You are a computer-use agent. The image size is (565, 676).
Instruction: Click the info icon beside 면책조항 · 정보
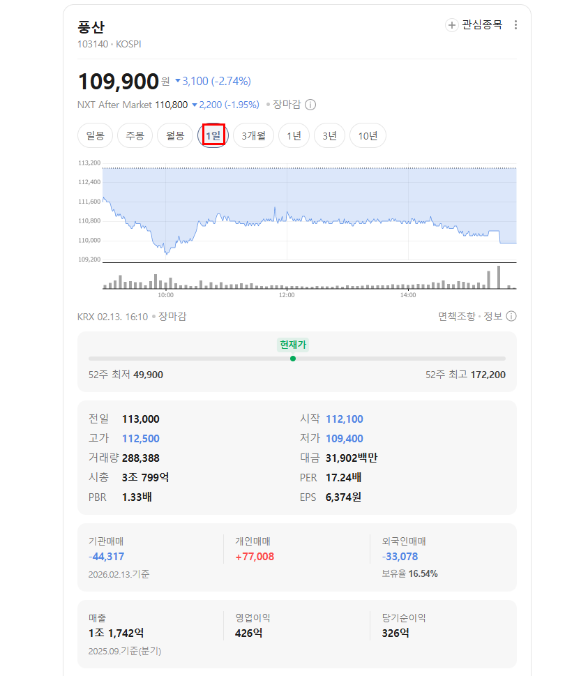pos(511,317)
